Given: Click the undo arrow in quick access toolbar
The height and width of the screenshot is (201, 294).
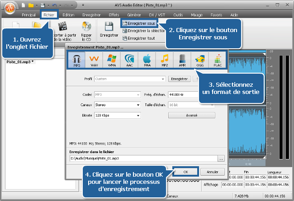Looking at the screenshot, I should click(54, 5).
